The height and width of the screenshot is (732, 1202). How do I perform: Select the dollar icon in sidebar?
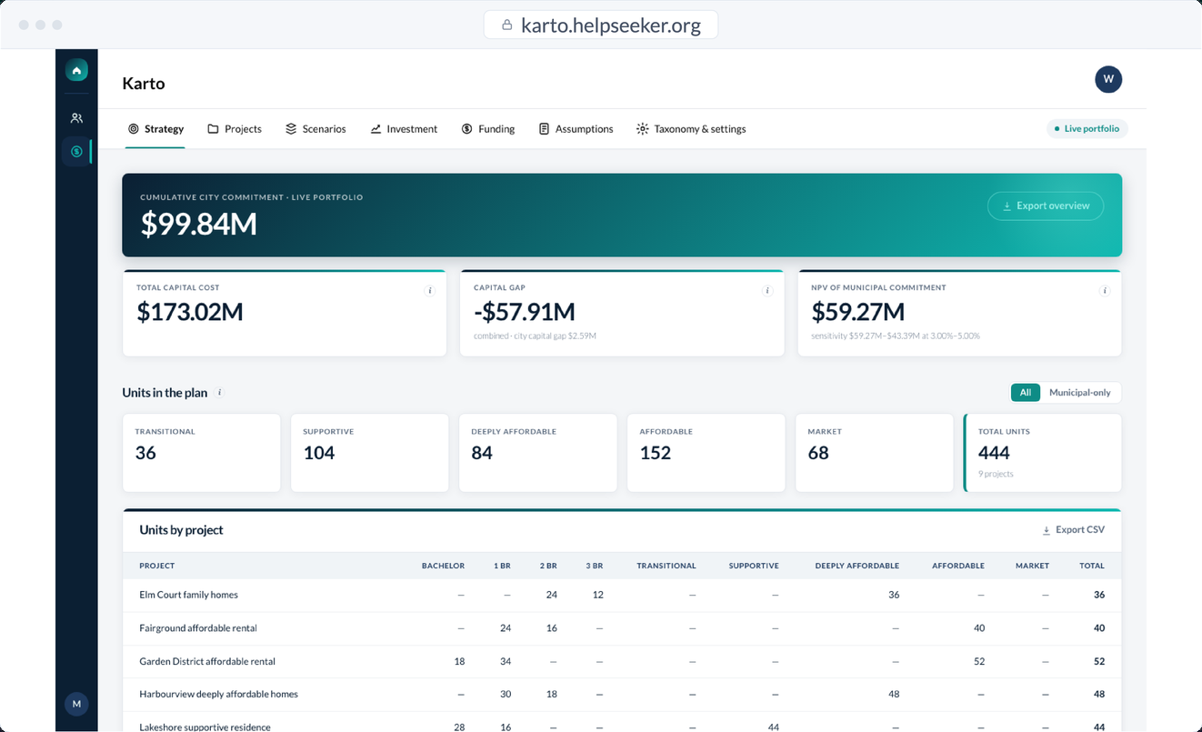76,151
